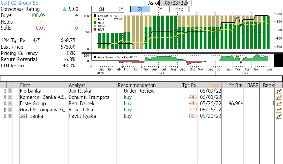Click the green %Buy legend swatch

pos(95,23)
